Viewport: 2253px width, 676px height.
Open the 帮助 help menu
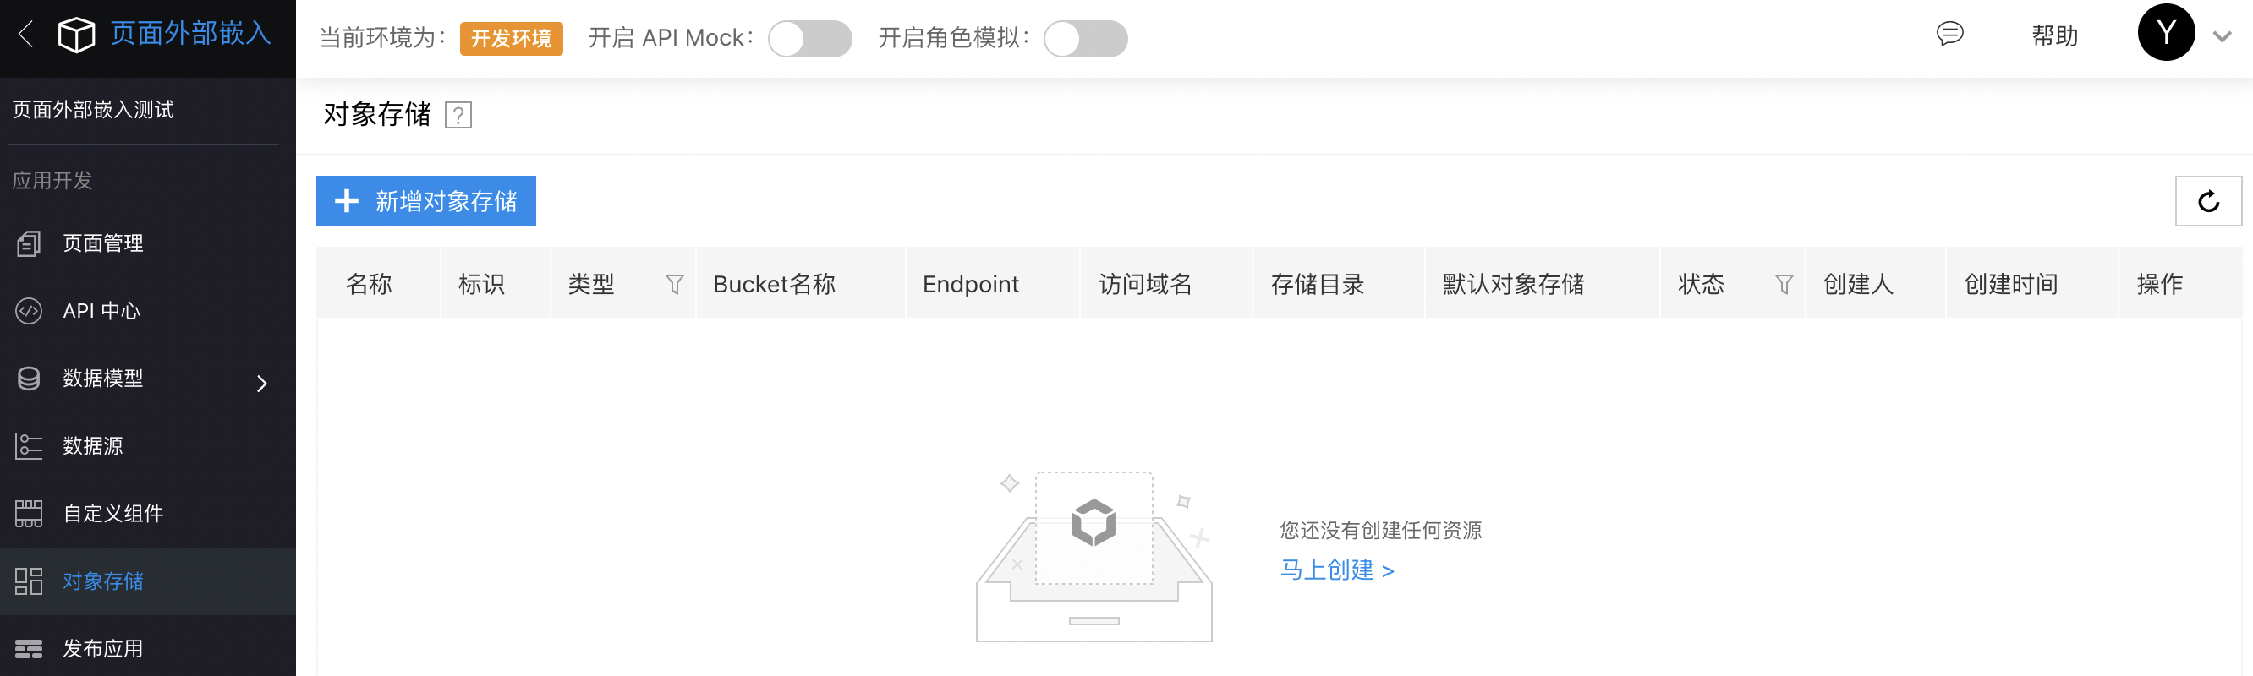click(x=2054, y=35)
